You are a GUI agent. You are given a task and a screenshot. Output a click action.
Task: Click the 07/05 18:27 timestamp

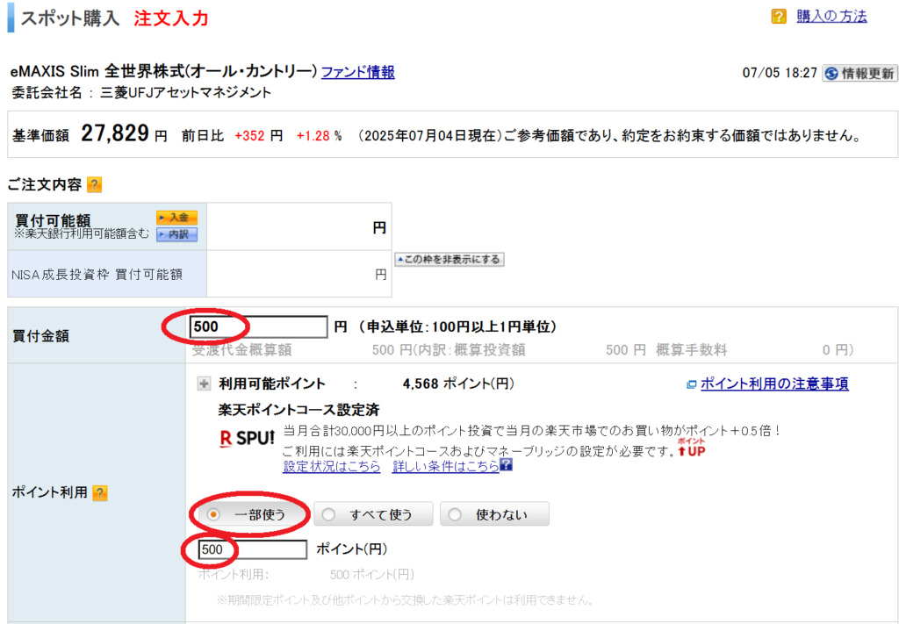[x=780, y=74]
